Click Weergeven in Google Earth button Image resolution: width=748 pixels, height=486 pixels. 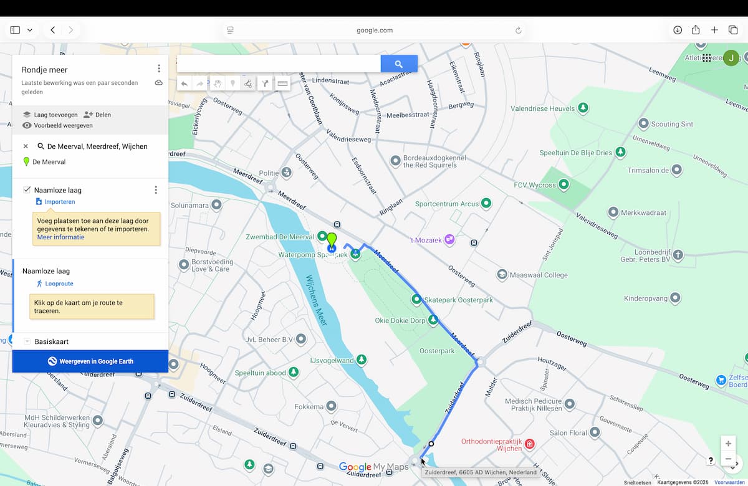click(90, 361)
